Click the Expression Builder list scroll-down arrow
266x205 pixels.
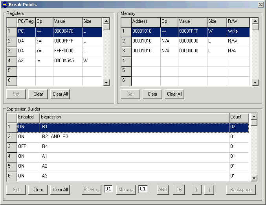click(254, 178)
